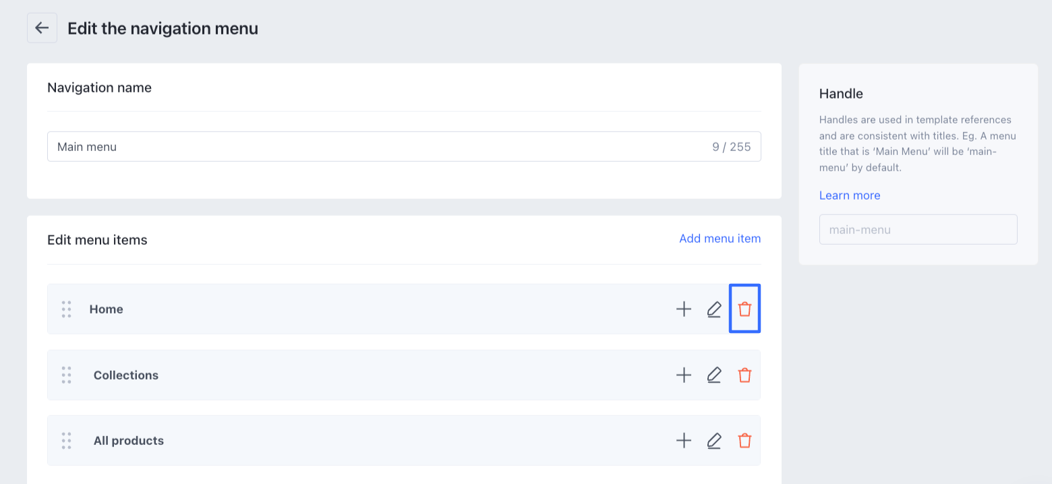Edit the Home menu item
Screen dimensions: 1052x484
point(714,309)
